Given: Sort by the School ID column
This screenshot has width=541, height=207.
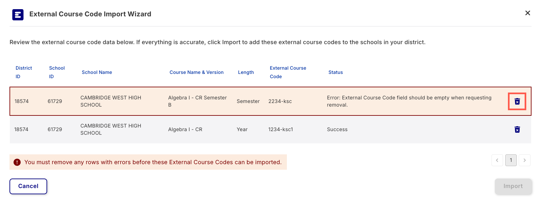Looking at the screenshot, I should pyautogui.click(x=57, y=72).
